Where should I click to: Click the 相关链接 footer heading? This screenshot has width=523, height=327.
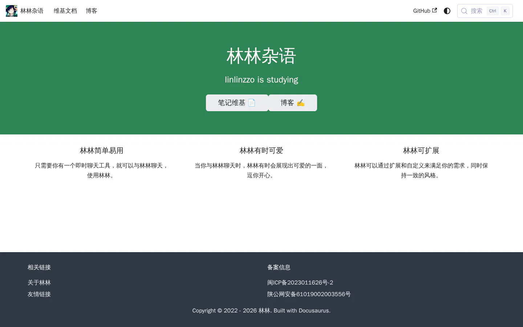coord(39,267)
